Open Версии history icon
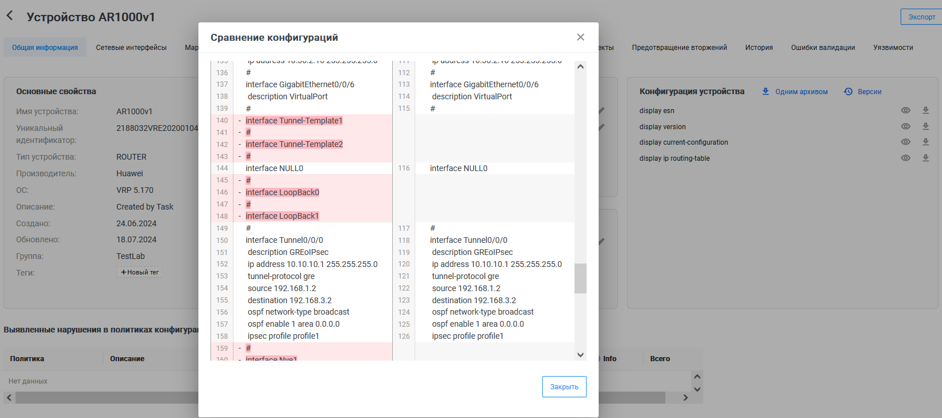The height and width of the screenshot is (418, 942). coord(848,91)
